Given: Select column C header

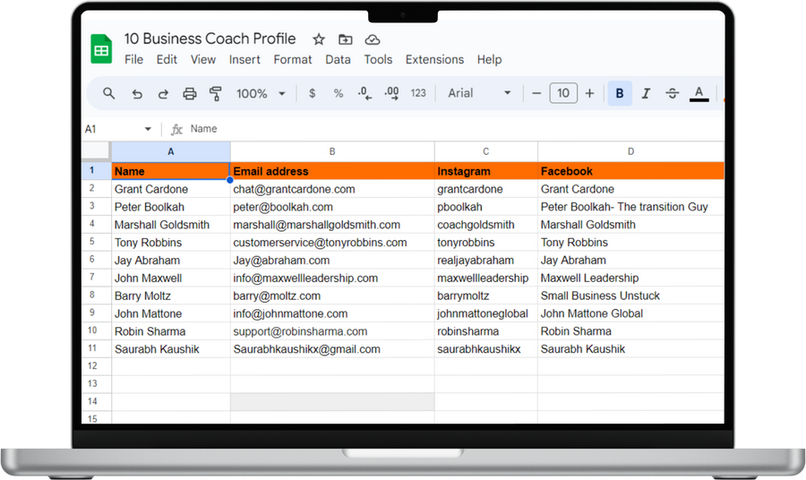Looking at the screenshot, I should 485,151.
